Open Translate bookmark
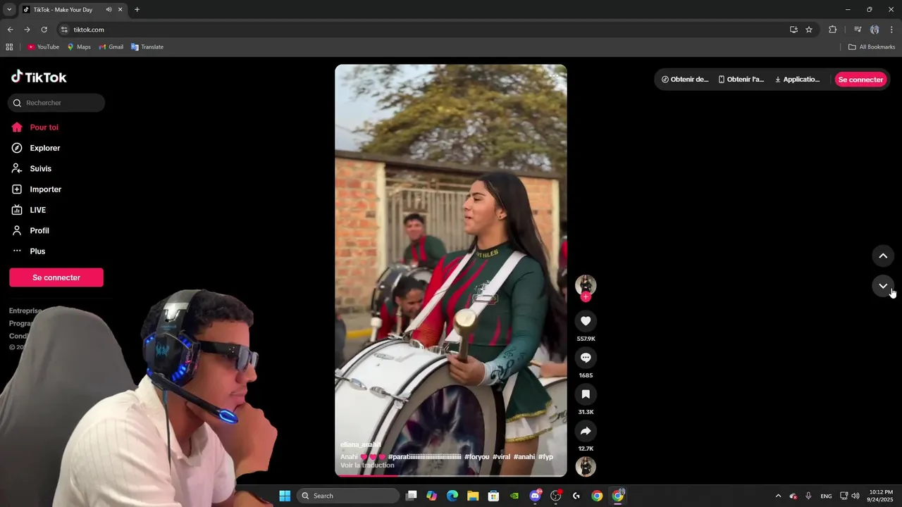Viewport: 902px width, 507px height. 147,47
